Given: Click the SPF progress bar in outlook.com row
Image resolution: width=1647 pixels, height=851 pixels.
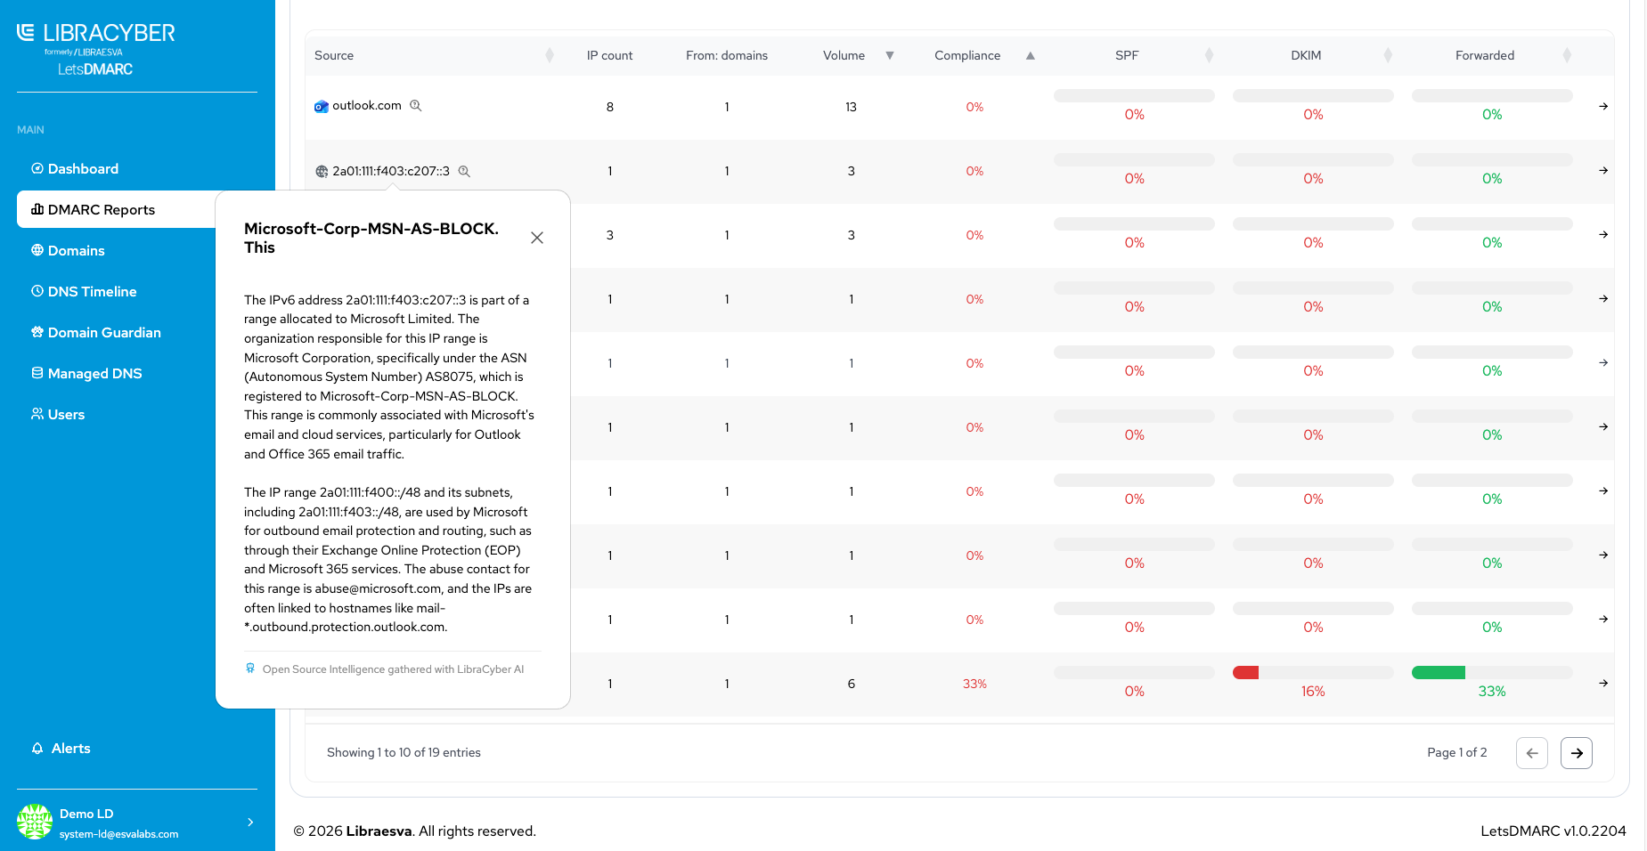Looking at the screenshot, I should pos(1134,96).
